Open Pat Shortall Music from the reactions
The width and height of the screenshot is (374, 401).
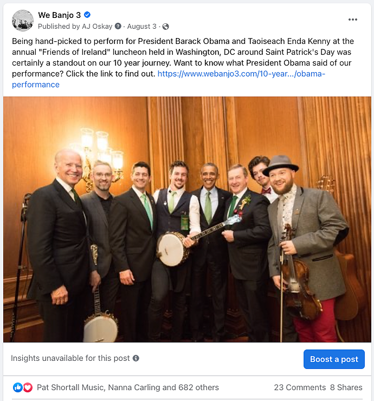coord(70,387)
